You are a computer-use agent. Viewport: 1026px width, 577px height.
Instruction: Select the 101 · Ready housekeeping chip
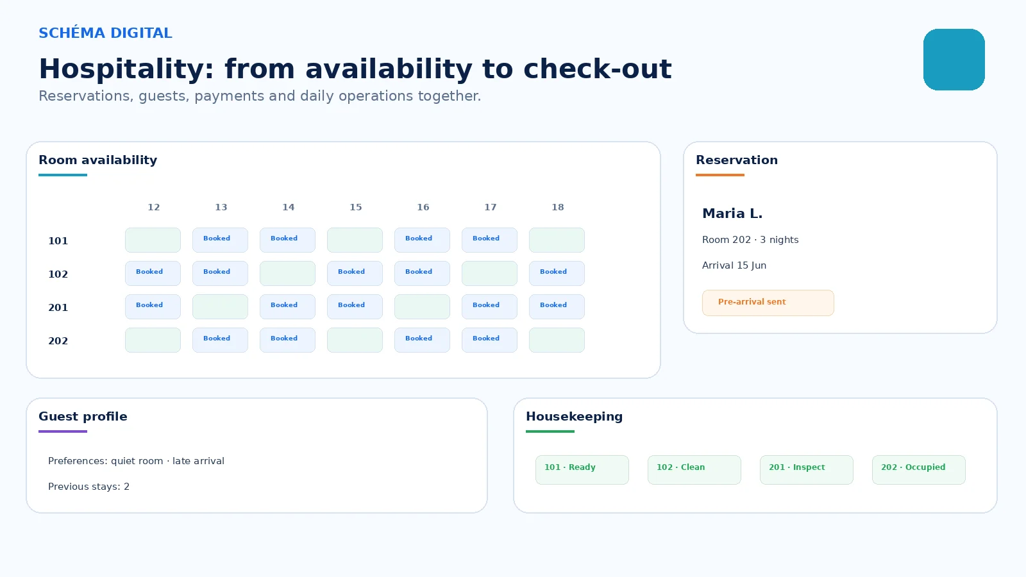click(582, 470)
